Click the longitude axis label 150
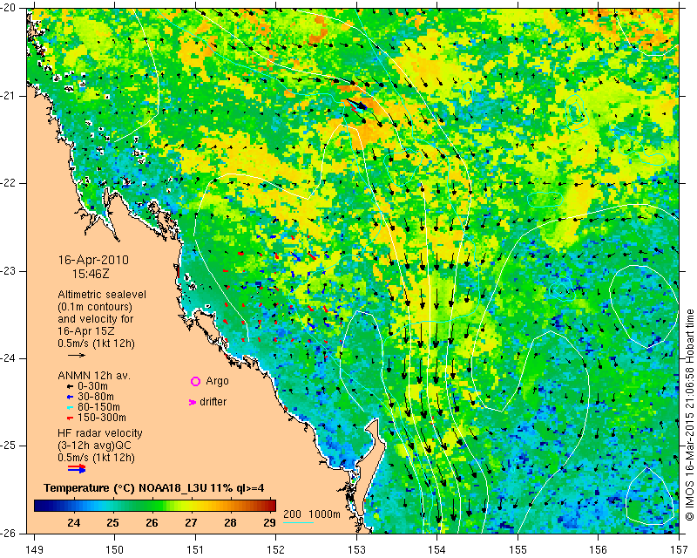Image resolution: width=697 pixels, height=558 pixels. pos(114,550)
